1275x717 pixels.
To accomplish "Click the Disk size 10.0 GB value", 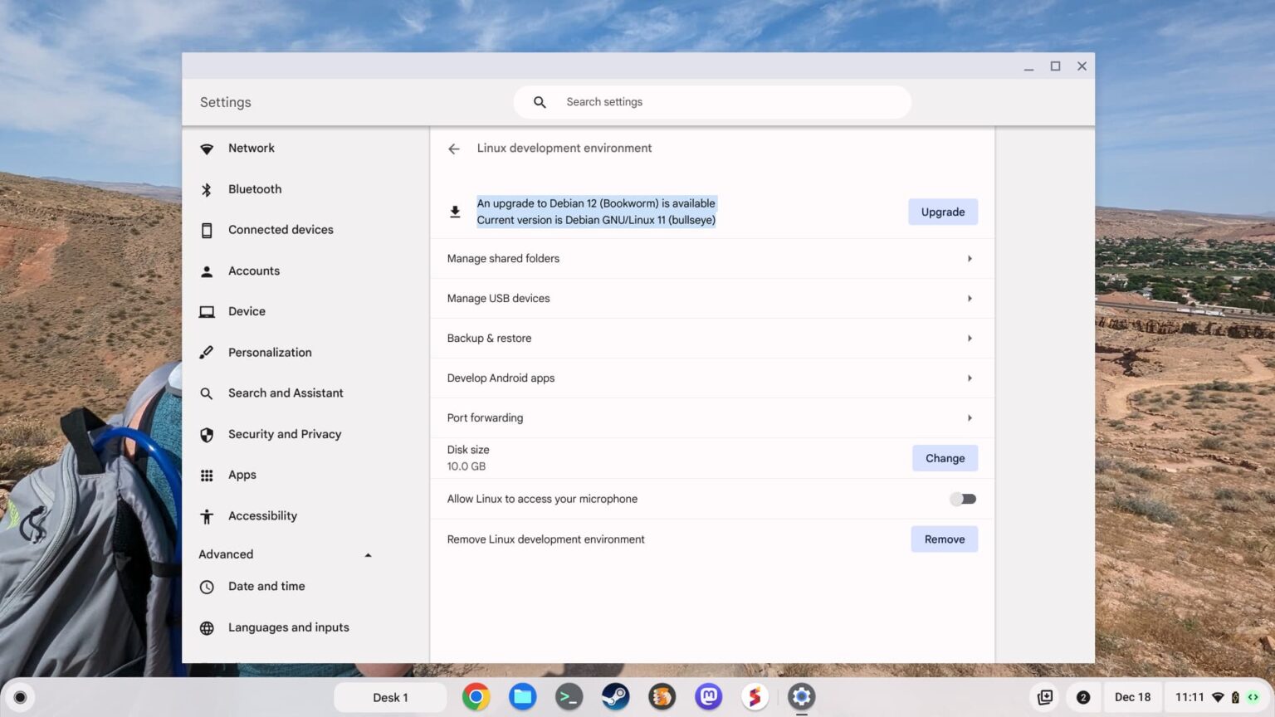I will click(467, 466).
